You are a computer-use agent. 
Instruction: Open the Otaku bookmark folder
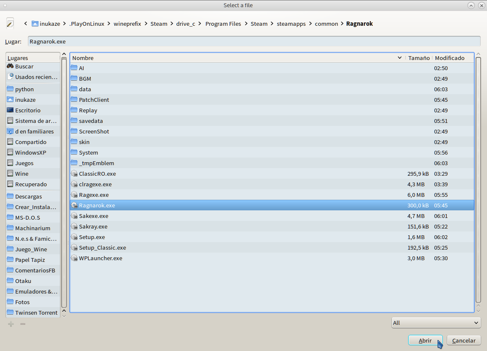(x=33, y=281)
